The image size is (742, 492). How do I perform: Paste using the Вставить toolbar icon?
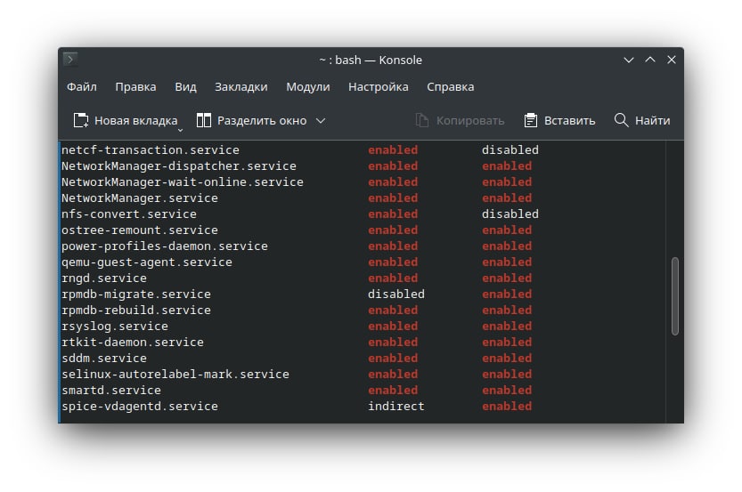[x=531, y=120]
